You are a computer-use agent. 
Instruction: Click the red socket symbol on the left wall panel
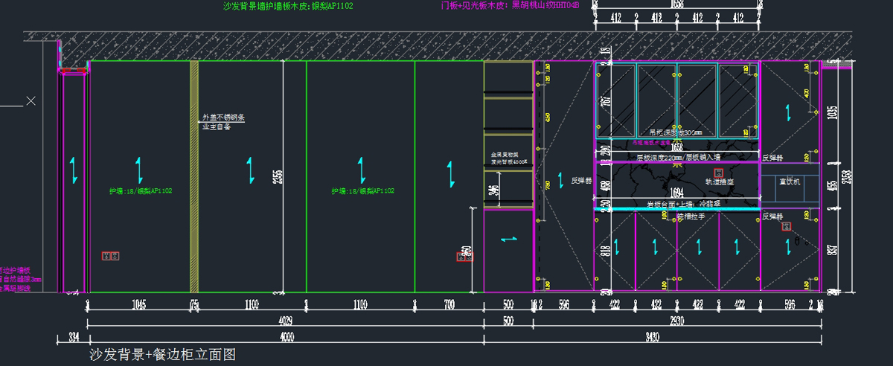(x=110, y=256)
